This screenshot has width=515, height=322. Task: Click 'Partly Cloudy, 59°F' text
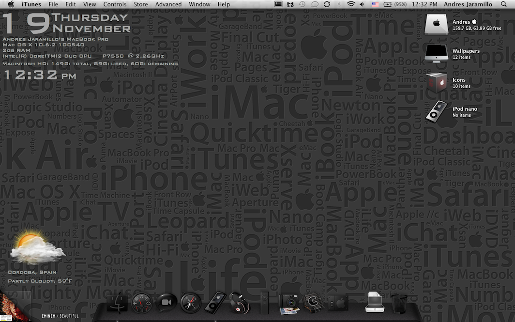[40, 281]
